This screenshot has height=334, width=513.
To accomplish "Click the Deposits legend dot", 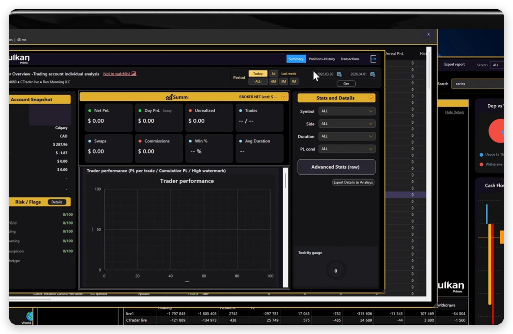I will point(481,155).
